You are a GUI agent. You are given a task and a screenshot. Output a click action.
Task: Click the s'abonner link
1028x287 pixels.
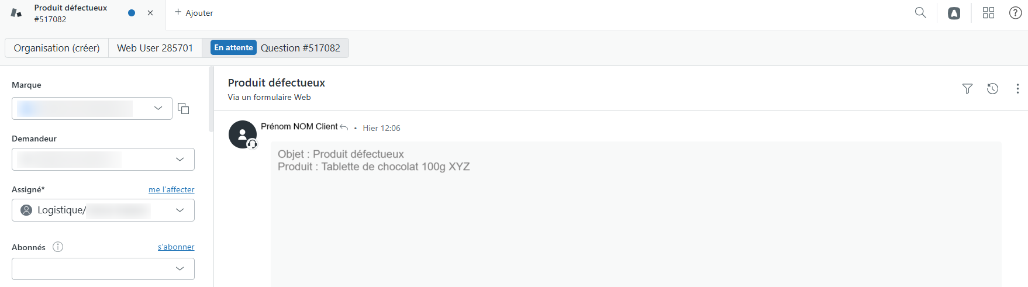pyautogui.click(x=176, y=247)
